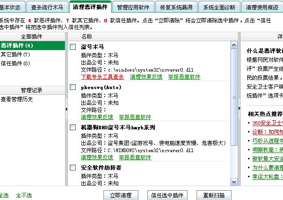This screenshot has height=200, width=283.
Task: Click the plugin list scroll-up arrow
Action: [234, 45]
